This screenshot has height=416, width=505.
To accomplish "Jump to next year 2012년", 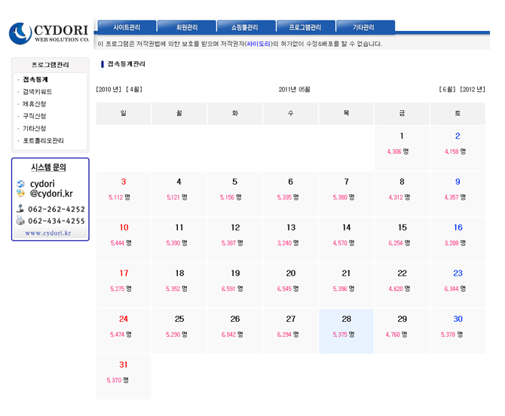I will click(x=473, y=90).
